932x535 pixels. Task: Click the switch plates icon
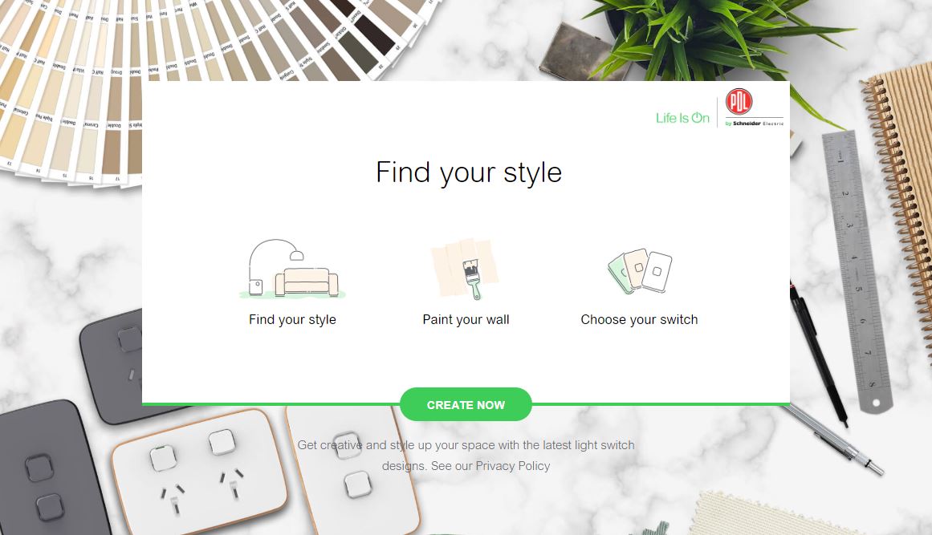click(640, 271)
